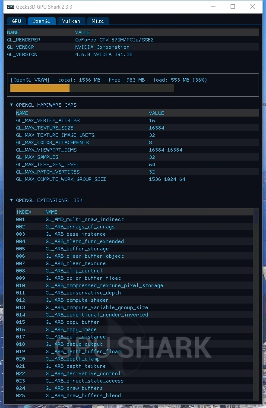Click the extensions list scrollbar thumb
The image size is (266, 408).
point(256,216)
